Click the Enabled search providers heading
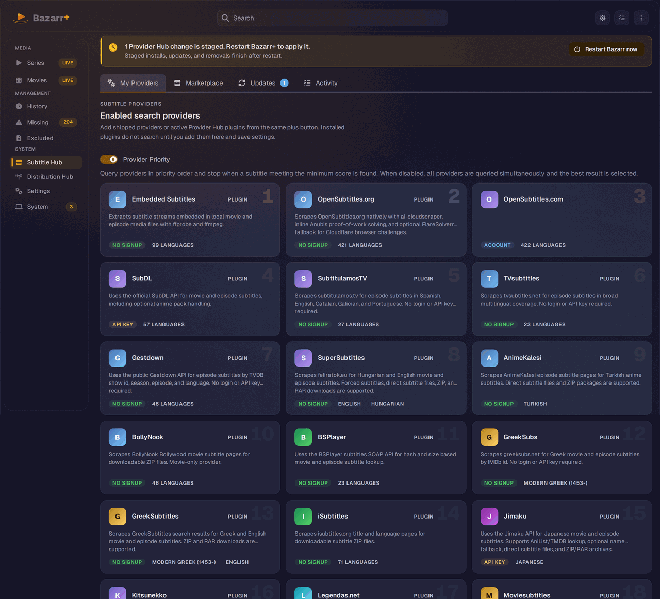The width and height of the screenshot is (660, 599). [x=150, y=116]
